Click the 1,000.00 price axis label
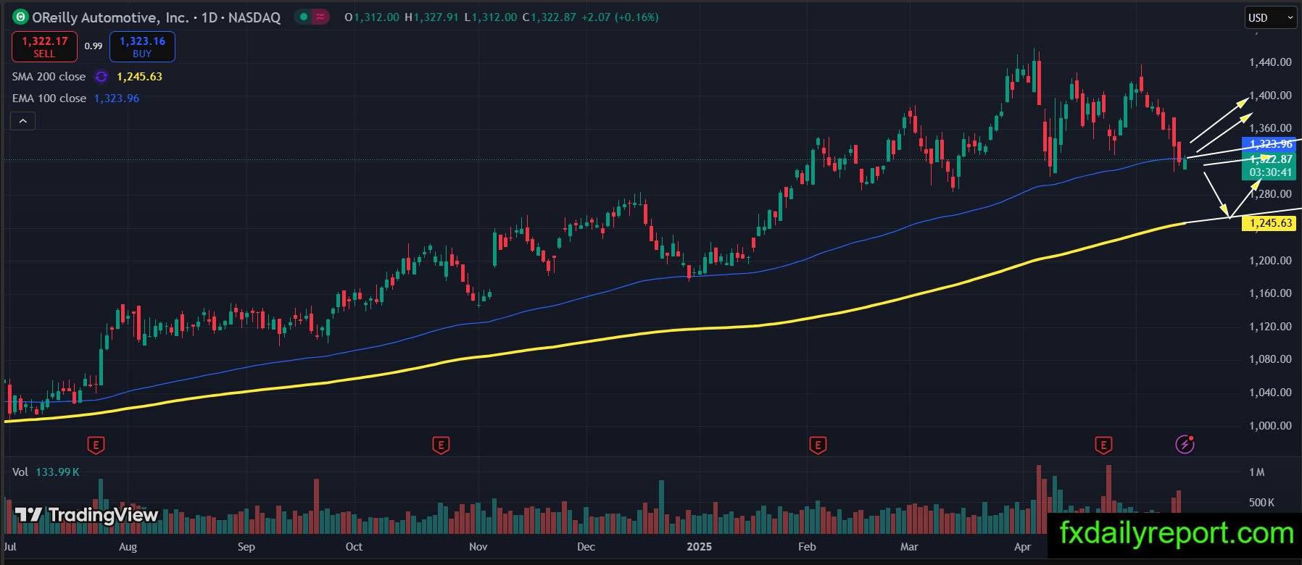 [x=1270, y=426]
